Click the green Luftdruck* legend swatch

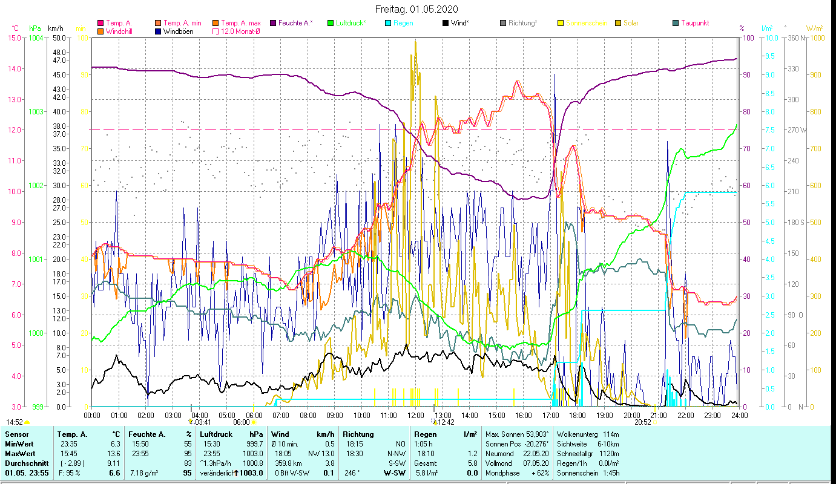[x=330, y=23]
